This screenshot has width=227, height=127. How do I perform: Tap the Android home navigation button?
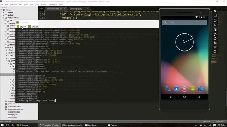pos(184,97)
